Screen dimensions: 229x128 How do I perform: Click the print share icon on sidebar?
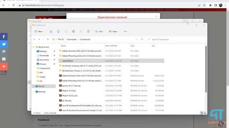click(4, 52)
